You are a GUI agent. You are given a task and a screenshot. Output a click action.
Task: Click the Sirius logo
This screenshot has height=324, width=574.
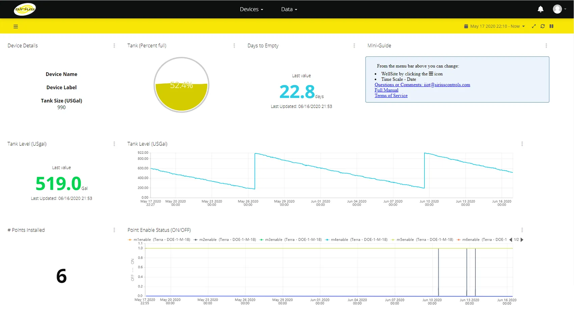[25, 9]
